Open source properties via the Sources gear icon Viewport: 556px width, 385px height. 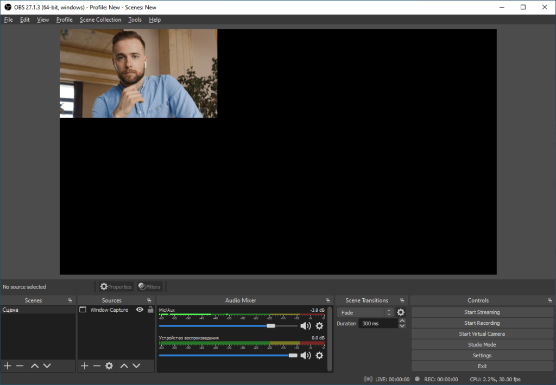click(x=109, y=365)
